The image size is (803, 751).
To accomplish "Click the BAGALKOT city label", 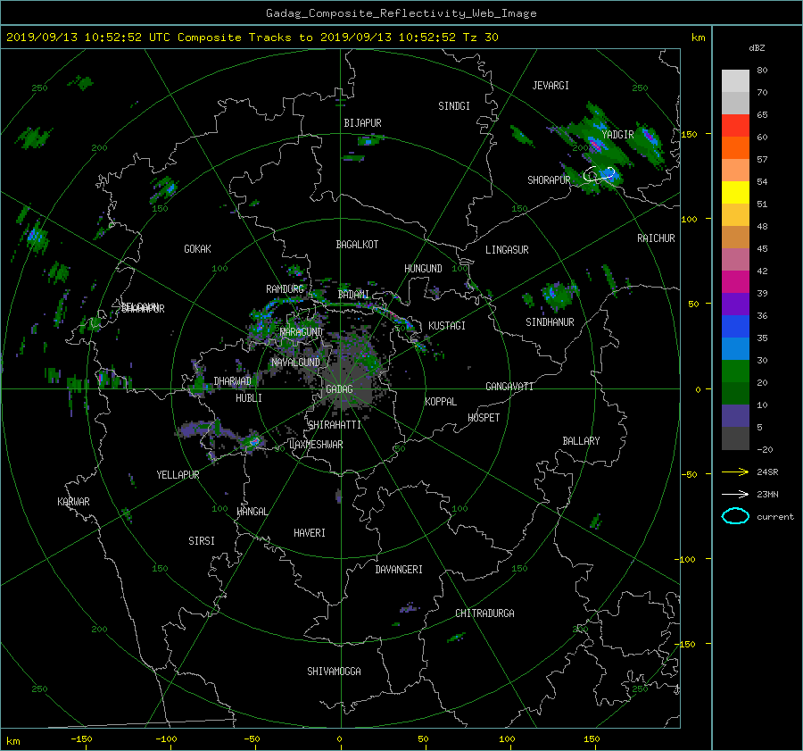I will pos(357,245).
